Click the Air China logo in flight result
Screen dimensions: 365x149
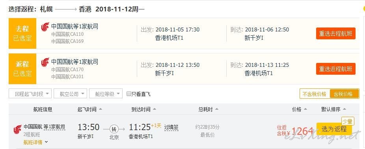coord(18,129)
